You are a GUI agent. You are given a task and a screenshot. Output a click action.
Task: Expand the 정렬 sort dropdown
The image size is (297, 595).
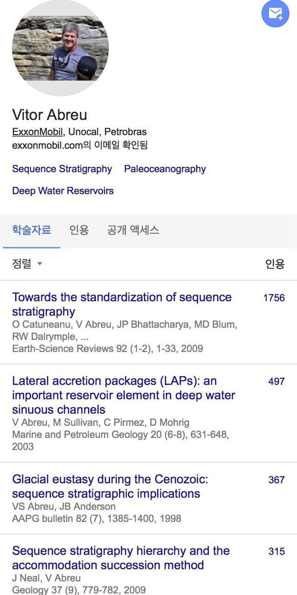[27, 264]
